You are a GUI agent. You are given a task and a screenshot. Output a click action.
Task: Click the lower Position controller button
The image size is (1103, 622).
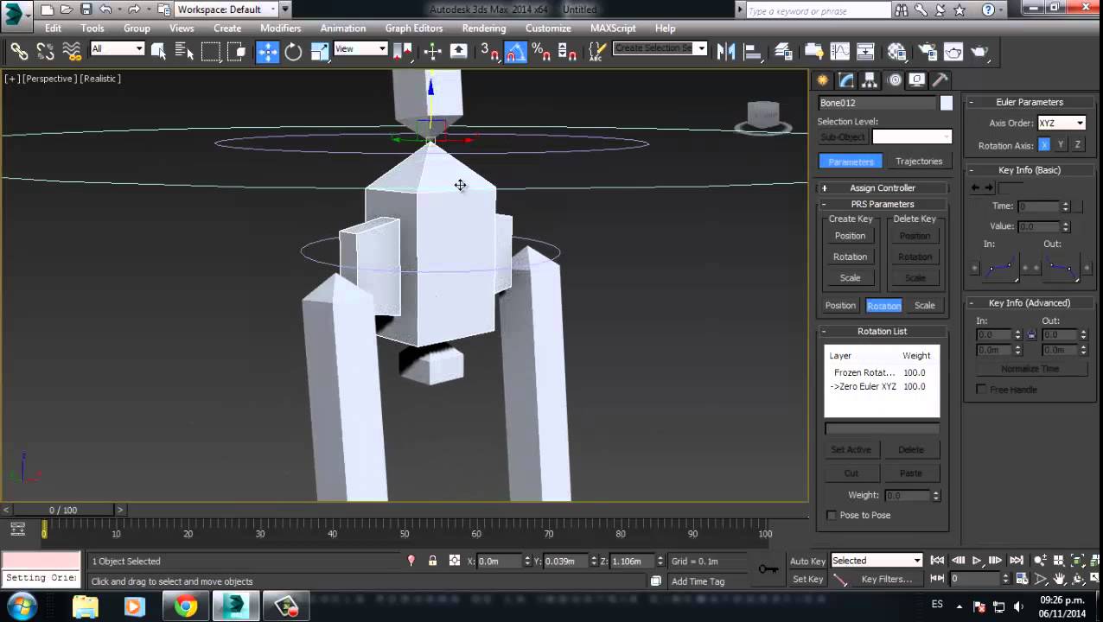click(840, 306)
